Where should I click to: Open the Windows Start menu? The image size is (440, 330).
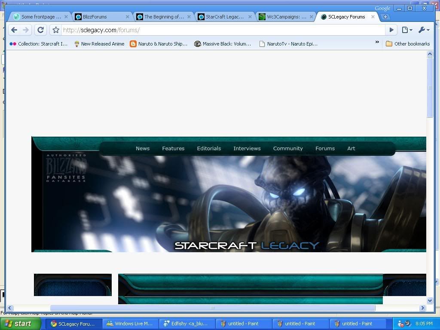coord(21,324)
